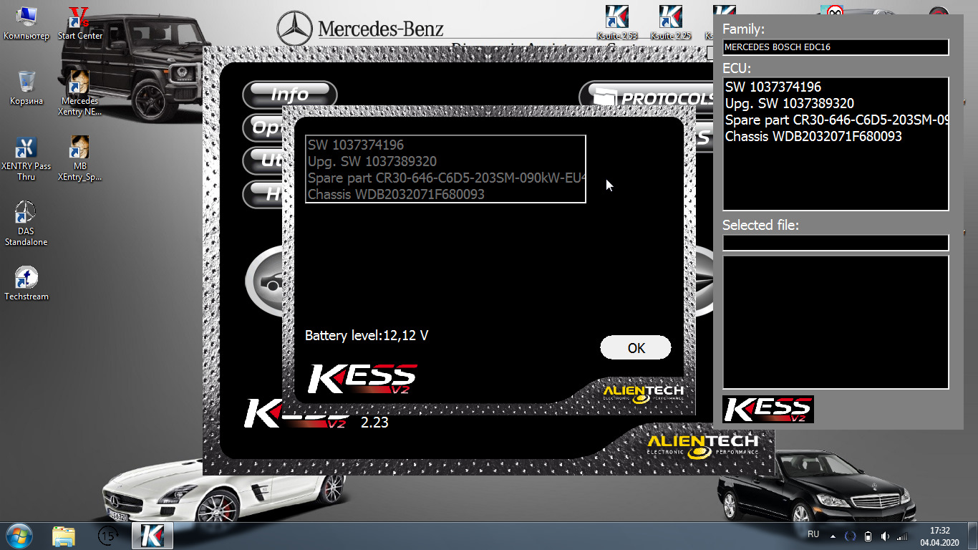Viewport: 978px width, 550px height.
Task: Open the volume speaker tray icon
Action: (x=885, y=536)
